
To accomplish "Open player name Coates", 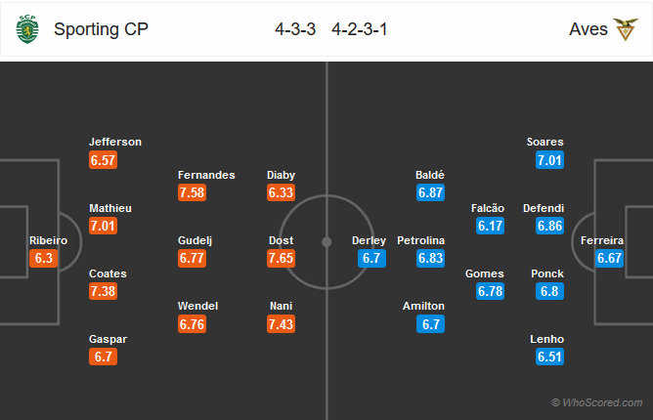I will 108,273.
